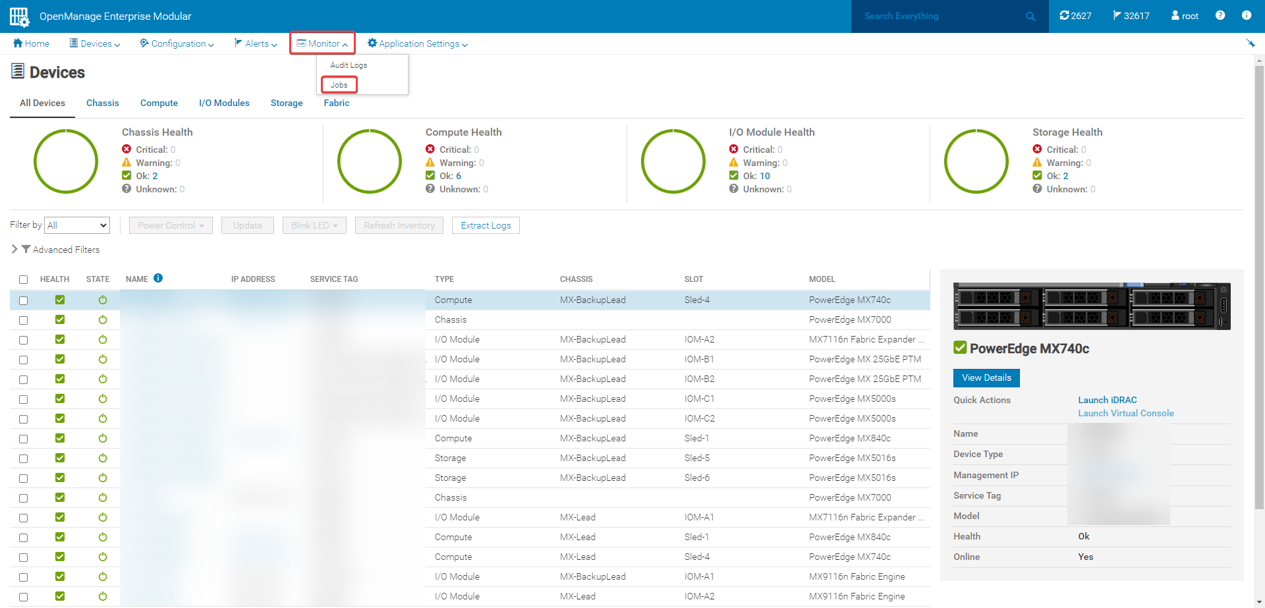Click the Launch Virtual Console link
This screenshot has width=1265, height=608.
click(x=1125, y=413)
